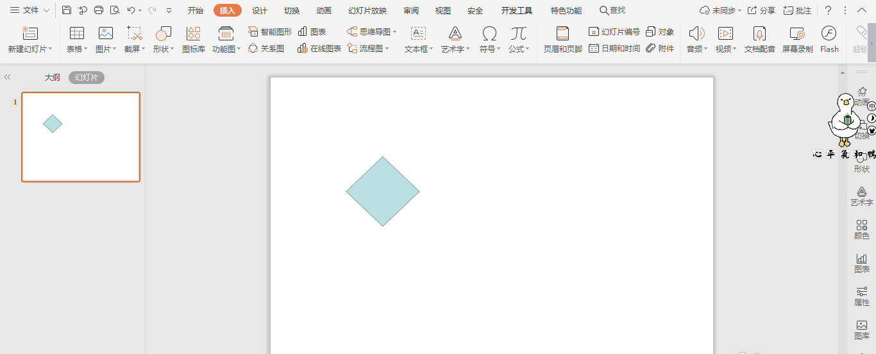This screenshot has height=354, width=876.
Task: Insert a Flash object
Action: click(829, 39)
